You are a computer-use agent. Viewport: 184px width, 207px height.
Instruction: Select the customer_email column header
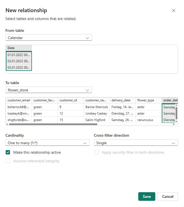coord(19,100)
